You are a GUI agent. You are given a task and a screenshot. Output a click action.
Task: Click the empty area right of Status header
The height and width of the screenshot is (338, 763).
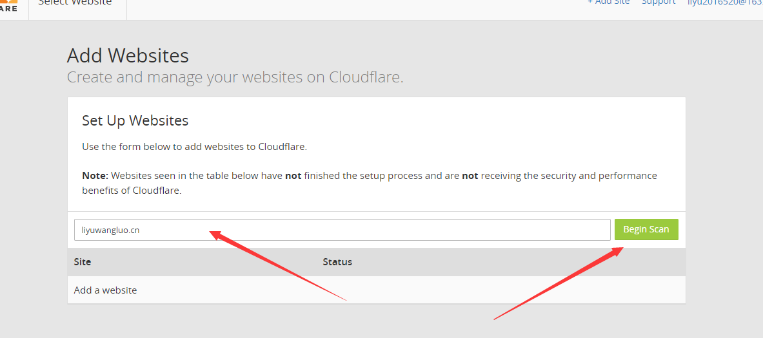pos(519,262)
